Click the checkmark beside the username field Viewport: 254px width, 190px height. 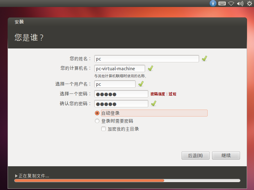point(141,84)
